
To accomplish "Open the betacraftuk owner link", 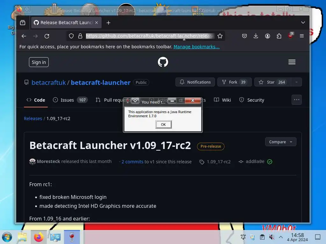I will coord(49,83).
